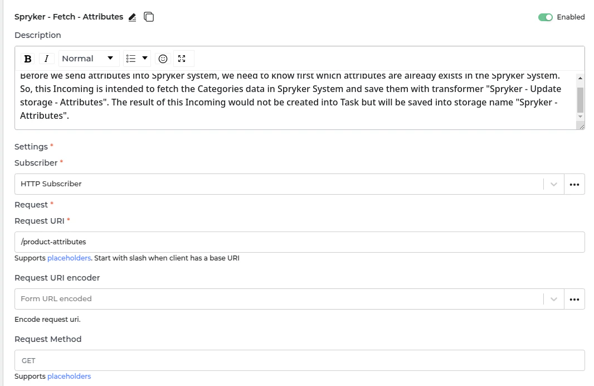This screenshot has width=594, height=386.
Task: Open the Normal text style dropdown
Action: tap(89, 59)
